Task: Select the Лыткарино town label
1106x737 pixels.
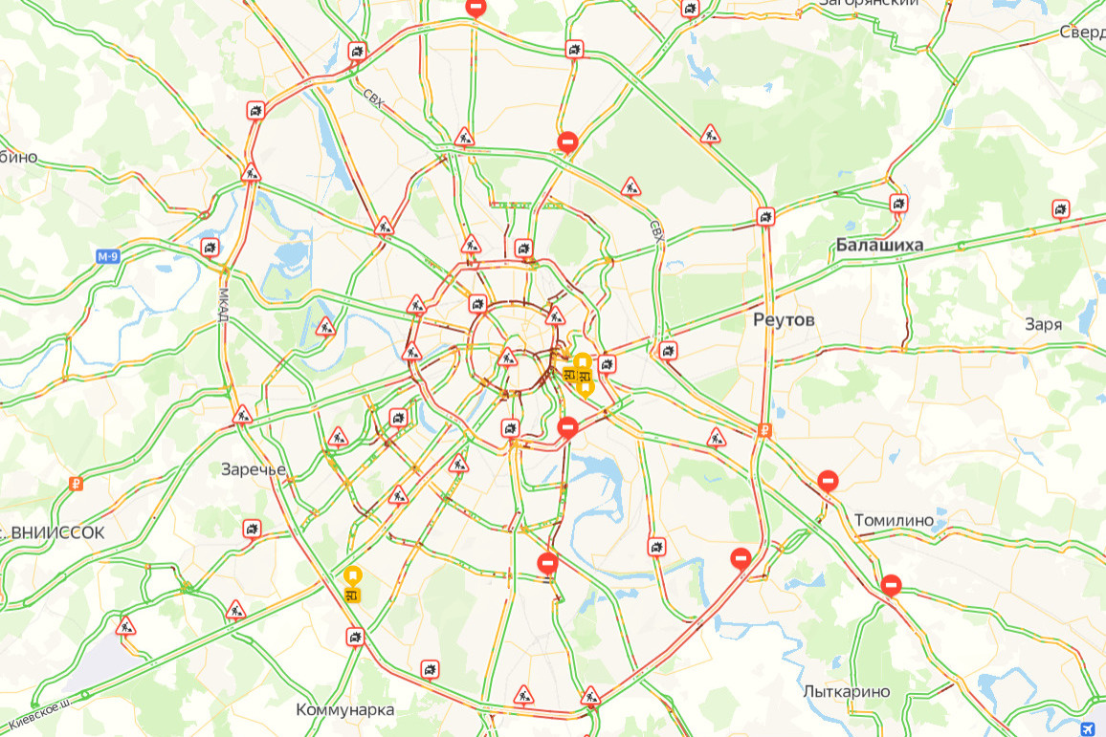Action: point(847,692)
